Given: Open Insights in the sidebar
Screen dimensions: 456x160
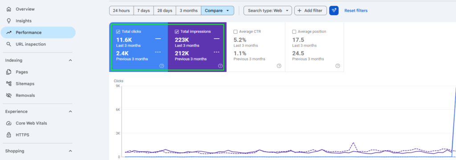Looking at the screenshot, I should click(38, 21).
